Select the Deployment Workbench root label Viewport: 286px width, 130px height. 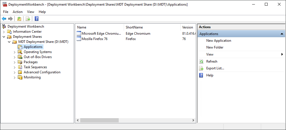26,27
